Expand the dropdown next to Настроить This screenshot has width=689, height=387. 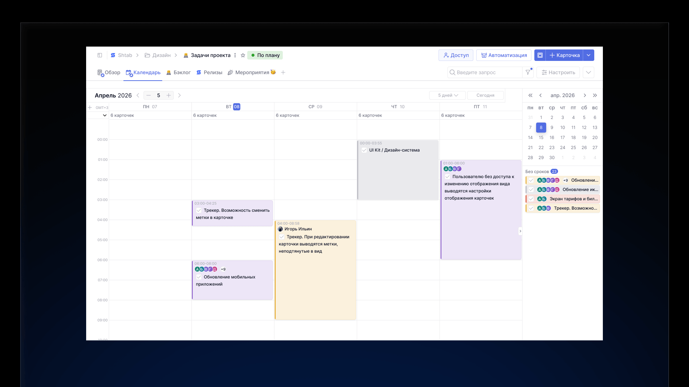point(589,72)
